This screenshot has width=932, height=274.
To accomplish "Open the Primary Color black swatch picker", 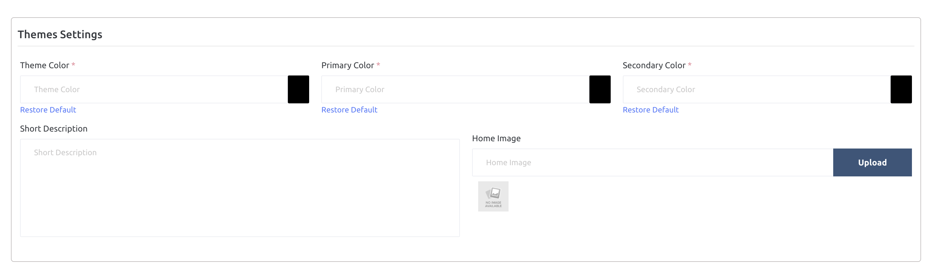I will [x=599, y=89].
